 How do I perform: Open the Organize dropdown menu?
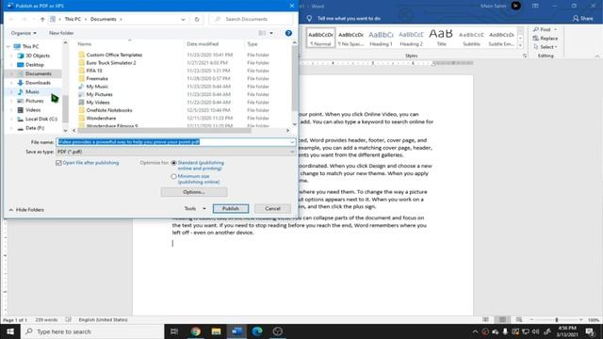[24, 33]
